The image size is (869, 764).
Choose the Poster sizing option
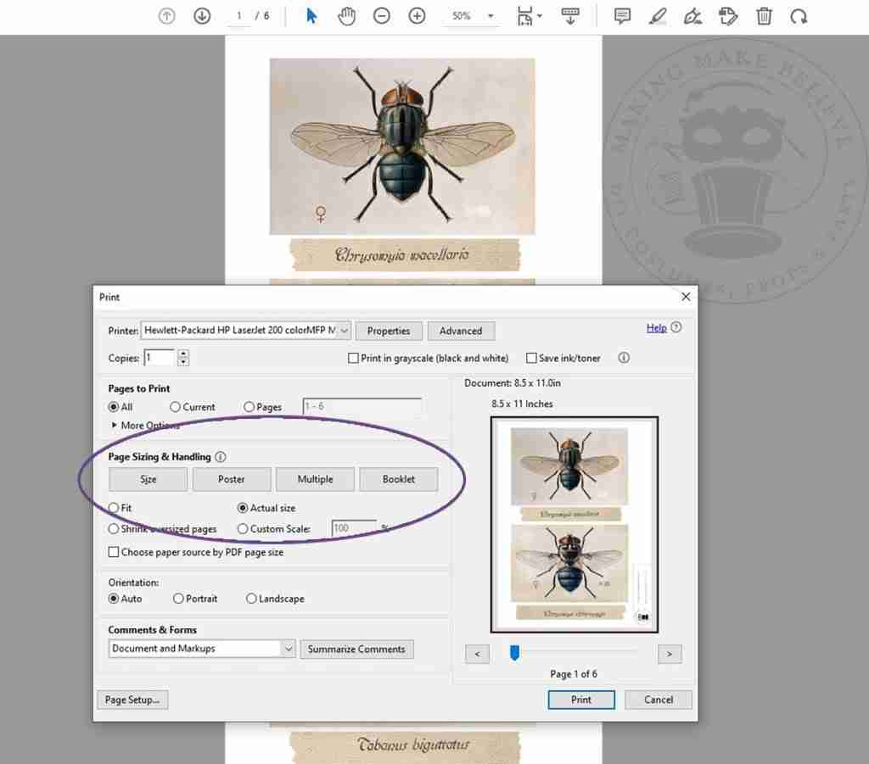coord(231,479)
